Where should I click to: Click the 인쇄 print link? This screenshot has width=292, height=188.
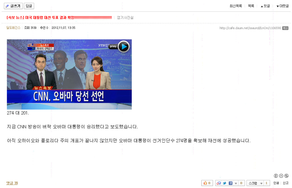(276, 183)
